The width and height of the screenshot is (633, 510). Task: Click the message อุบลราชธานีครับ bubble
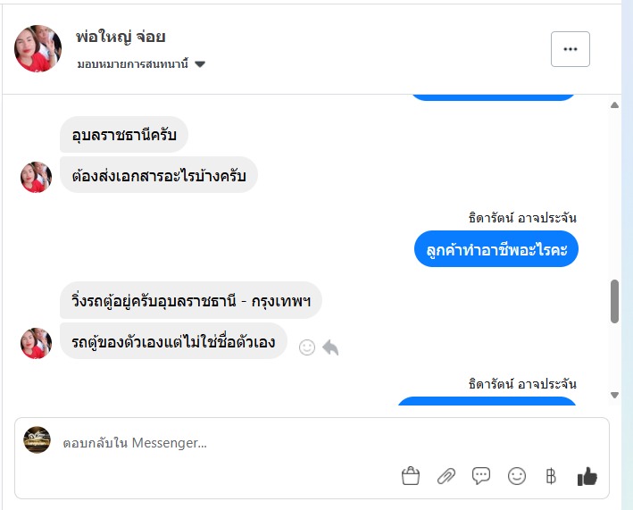124,135
